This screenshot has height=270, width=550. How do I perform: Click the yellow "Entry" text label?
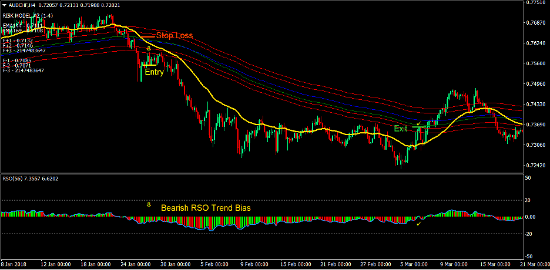tap(154, 73)
